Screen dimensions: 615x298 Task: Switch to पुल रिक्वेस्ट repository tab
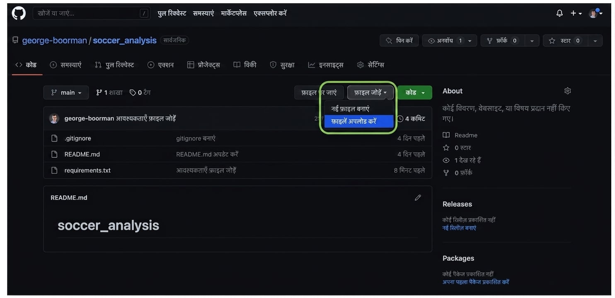(x=114, y=65)
